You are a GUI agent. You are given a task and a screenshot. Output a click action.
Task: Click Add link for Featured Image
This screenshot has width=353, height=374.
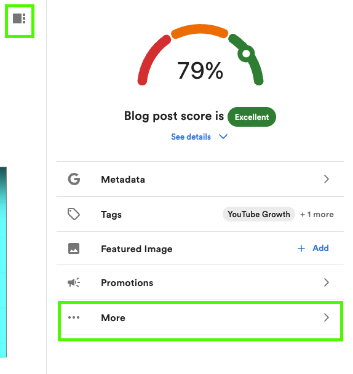pos(320,248)
